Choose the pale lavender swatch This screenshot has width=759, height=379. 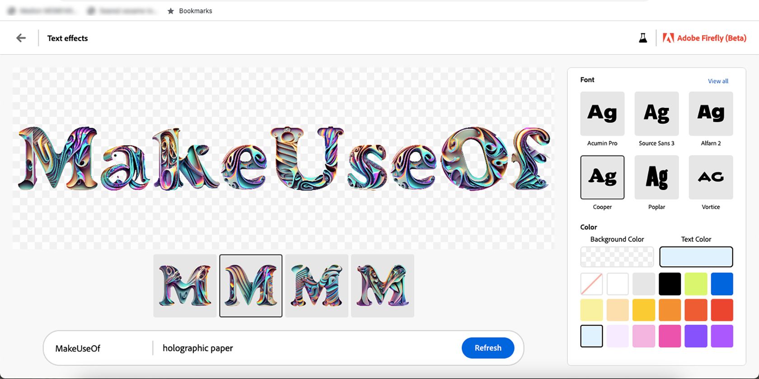click(618, 336)
